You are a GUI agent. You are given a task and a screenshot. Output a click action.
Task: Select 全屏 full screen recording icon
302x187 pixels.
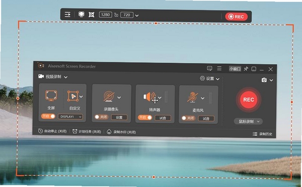coord(51,96)
